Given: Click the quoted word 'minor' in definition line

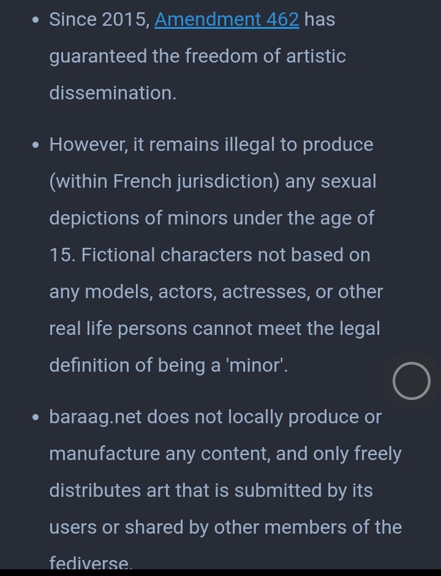Looking at the screenshot, I should (x=255, y=366).
